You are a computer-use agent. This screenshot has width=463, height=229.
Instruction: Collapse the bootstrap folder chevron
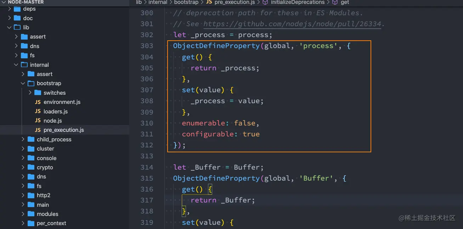[23, 83]
